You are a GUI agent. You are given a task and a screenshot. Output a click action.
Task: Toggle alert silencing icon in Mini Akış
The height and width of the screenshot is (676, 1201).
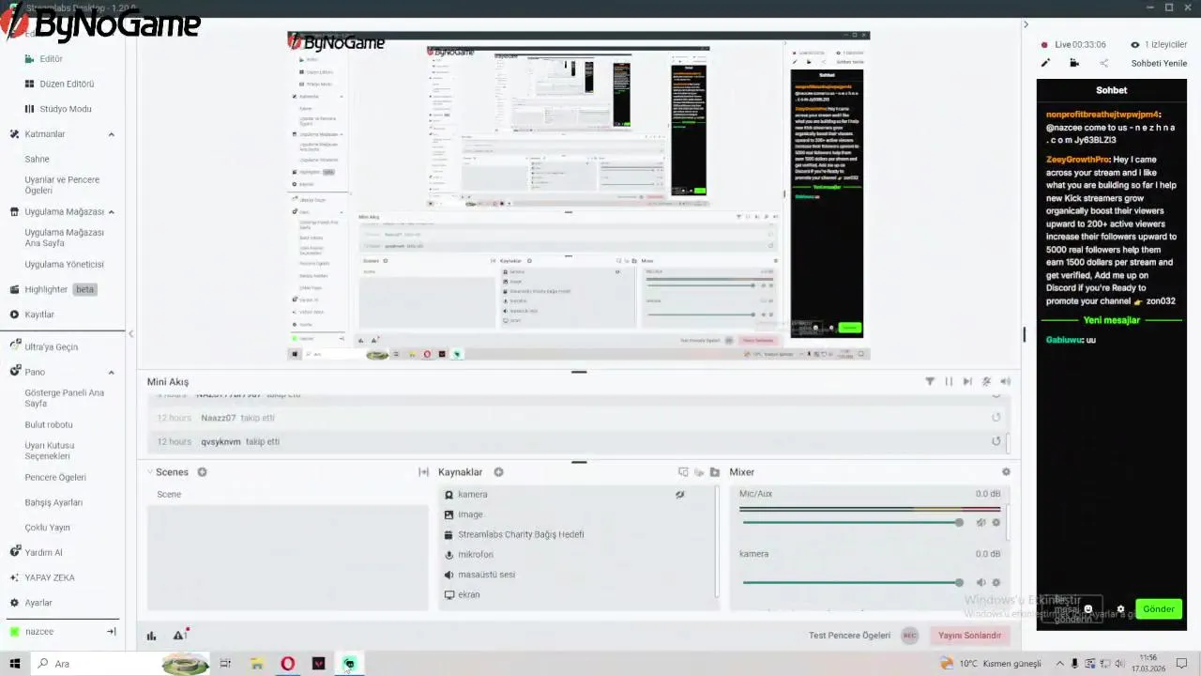pyautogui.click(x=986, y=381)
